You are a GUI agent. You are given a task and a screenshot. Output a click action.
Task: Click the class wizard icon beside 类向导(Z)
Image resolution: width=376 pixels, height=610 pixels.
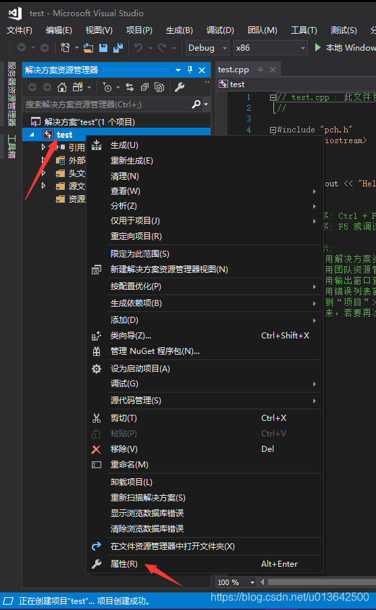click(x=97, y=336)
